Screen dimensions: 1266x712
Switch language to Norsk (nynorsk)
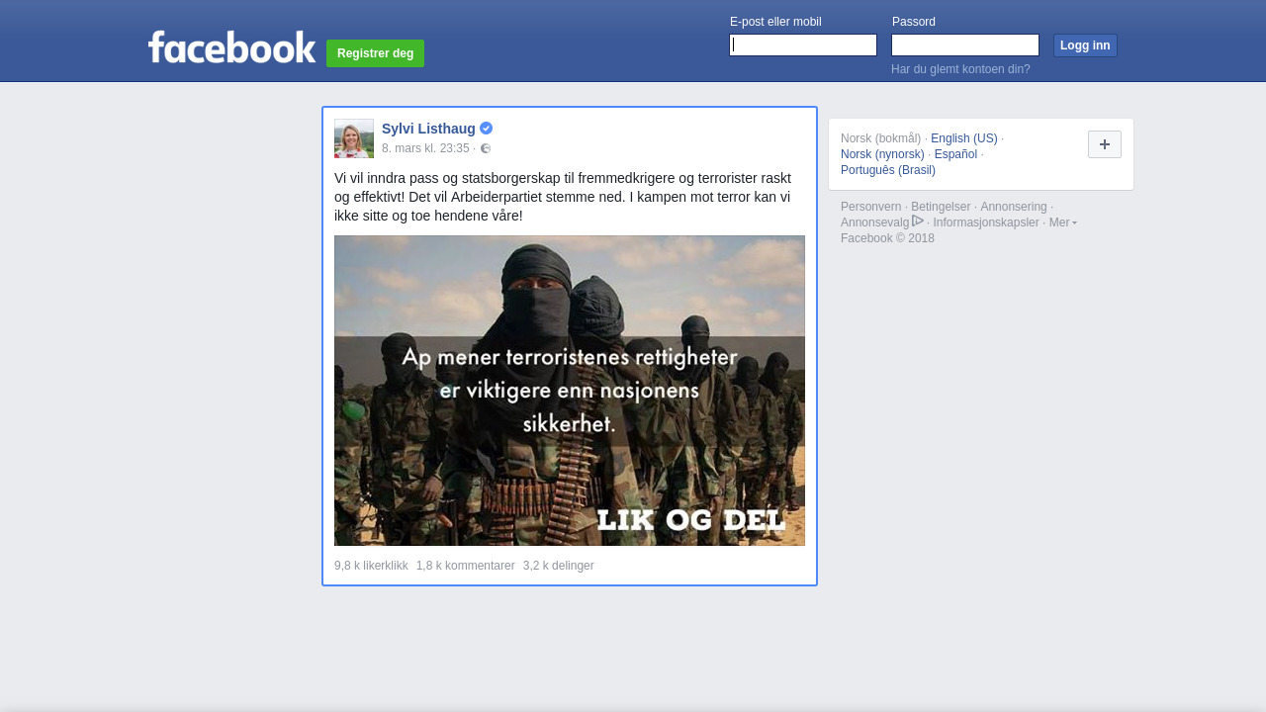pos(882,154)
